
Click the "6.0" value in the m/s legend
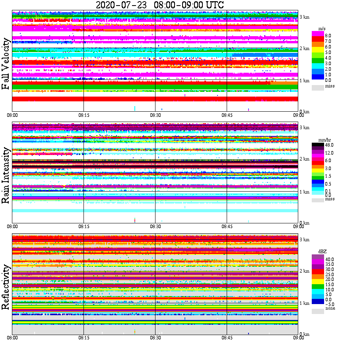pyautogui.click(x=328, y=47)
